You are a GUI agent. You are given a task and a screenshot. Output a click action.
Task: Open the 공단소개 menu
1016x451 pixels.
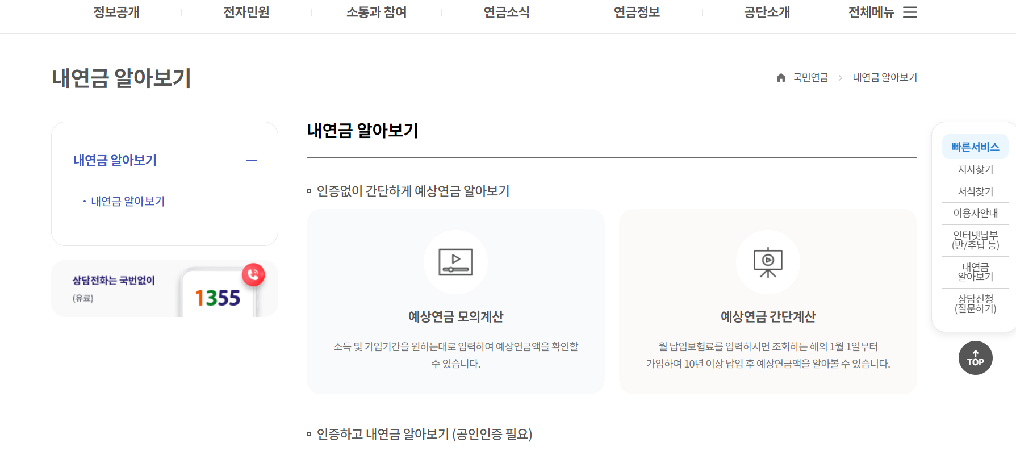pos(767,12)
